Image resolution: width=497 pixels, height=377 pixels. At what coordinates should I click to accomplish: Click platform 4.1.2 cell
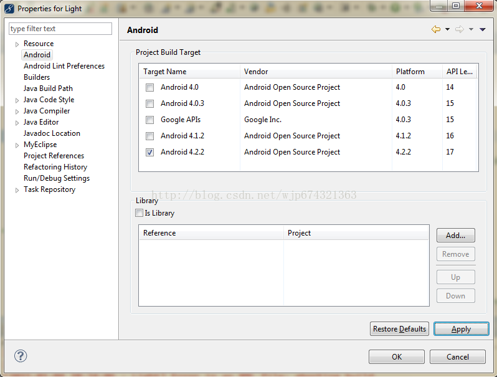(403, 136)
